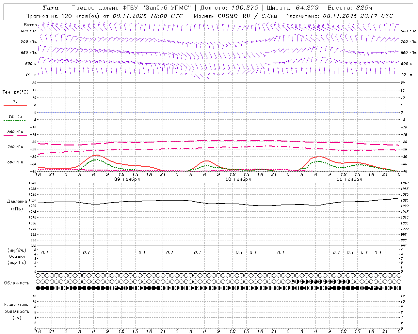Viewport: 418px width, 334px height.
Task: Click the "Прогноз на 120 часа(ов)" forecast text
Action: coord(63,16)
